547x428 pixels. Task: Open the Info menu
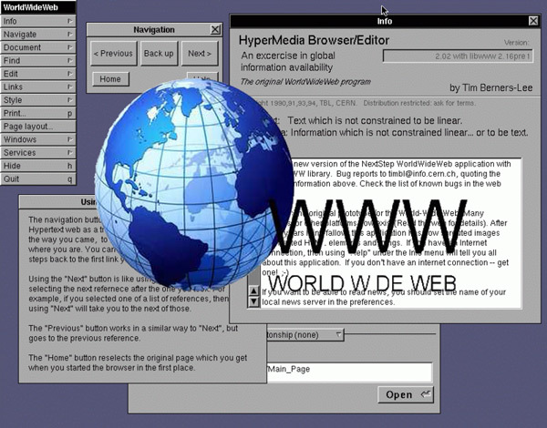point(38,21)
